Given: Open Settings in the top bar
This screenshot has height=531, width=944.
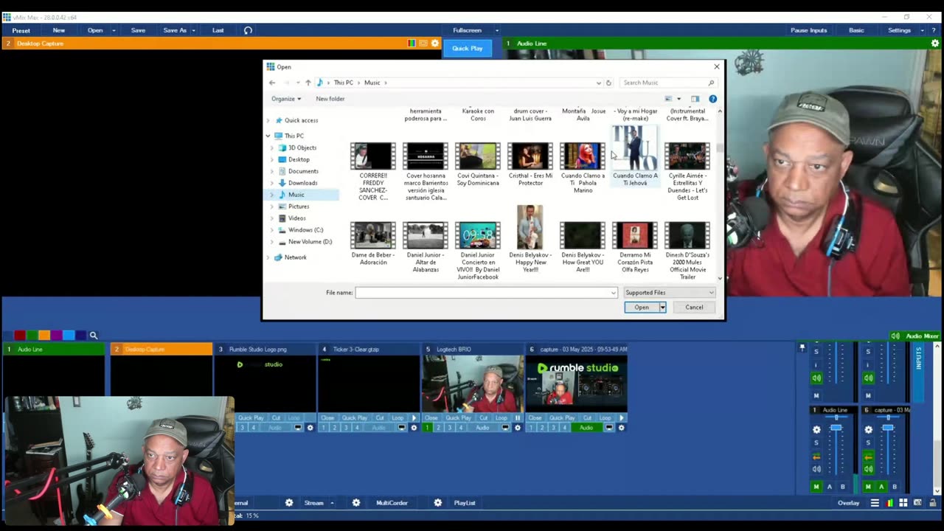Looking at the screenshot, I should point(899,30).
